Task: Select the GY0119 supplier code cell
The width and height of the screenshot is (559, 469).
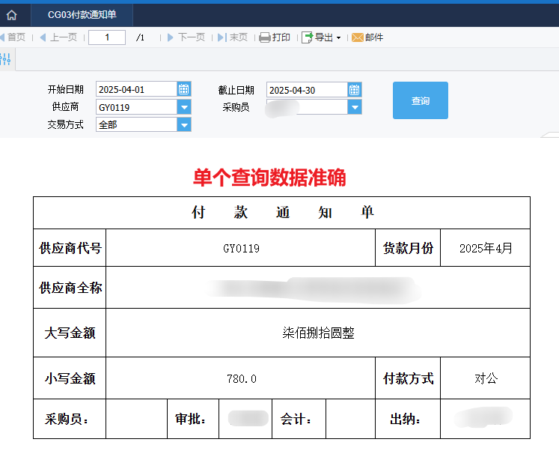Action: [x=241, y=248]
